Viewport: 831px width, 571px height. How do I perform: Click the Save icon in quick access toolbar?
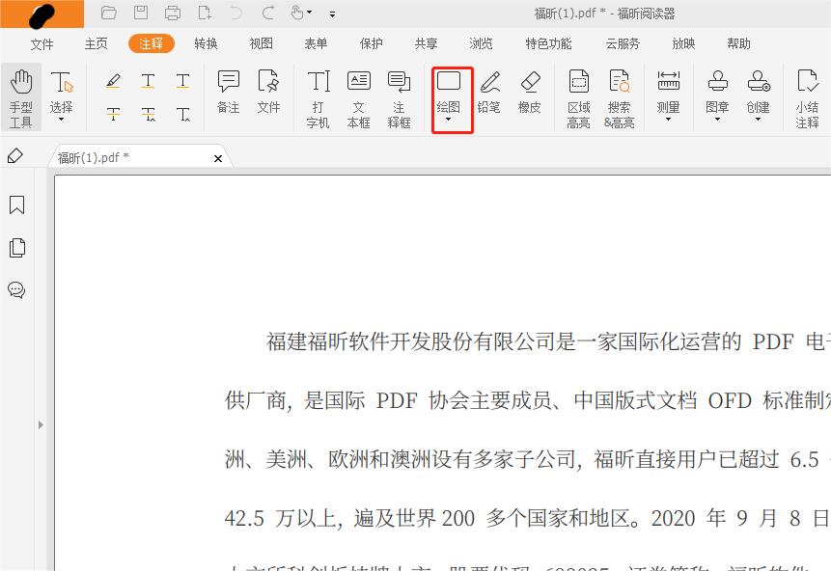tap(141, 12)
